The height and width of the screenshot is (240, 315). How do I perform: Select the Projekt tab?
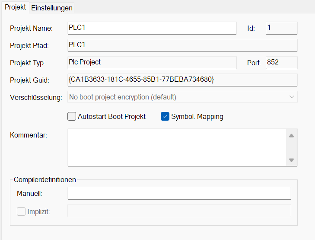(x=15, y=7)
